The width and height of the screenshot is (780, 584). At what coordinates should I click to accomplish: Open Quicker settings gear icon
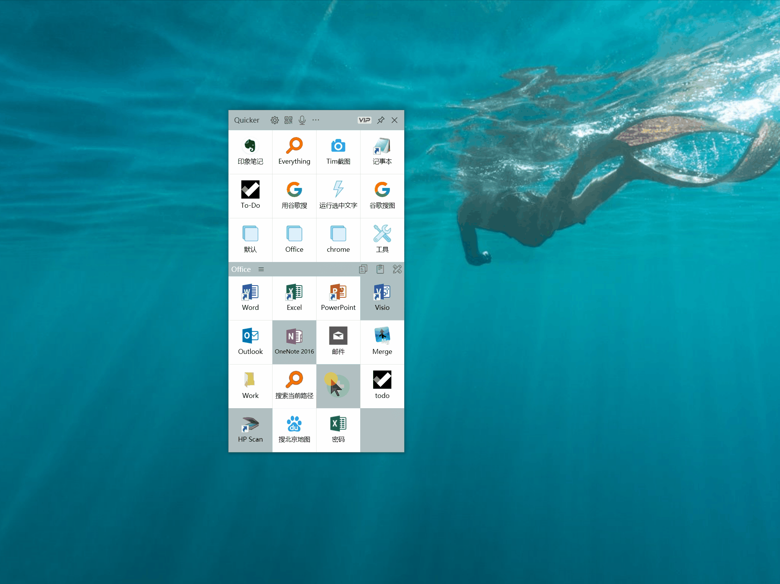(x=274, y=120)
